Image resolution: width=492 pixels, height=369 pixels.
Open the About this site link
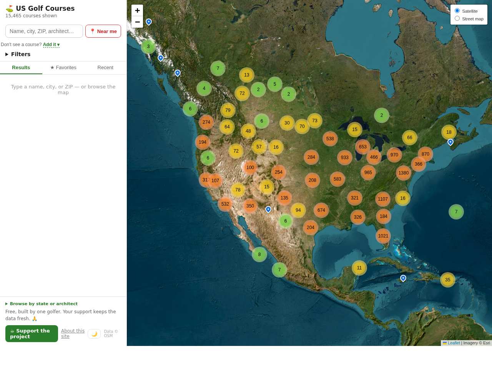click(x=73, y=333)
